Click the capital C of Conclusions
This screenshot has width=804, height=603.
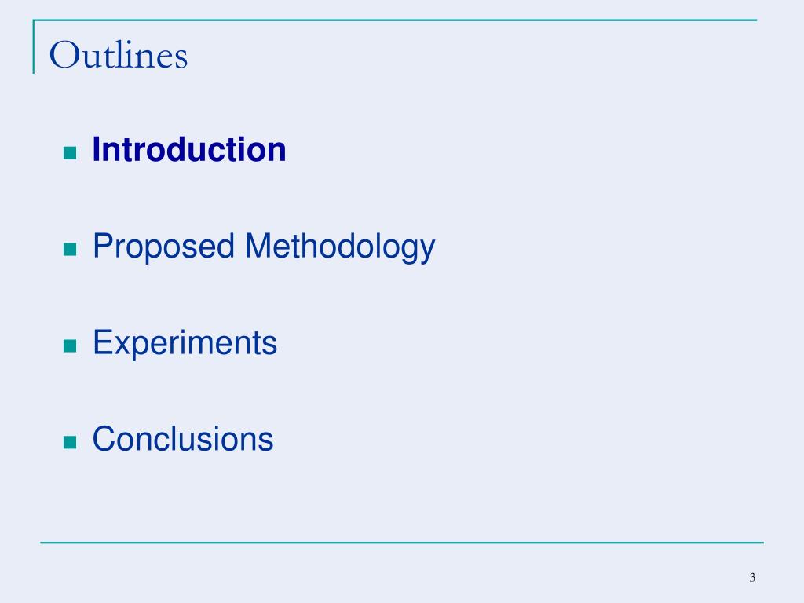[104, 439]
